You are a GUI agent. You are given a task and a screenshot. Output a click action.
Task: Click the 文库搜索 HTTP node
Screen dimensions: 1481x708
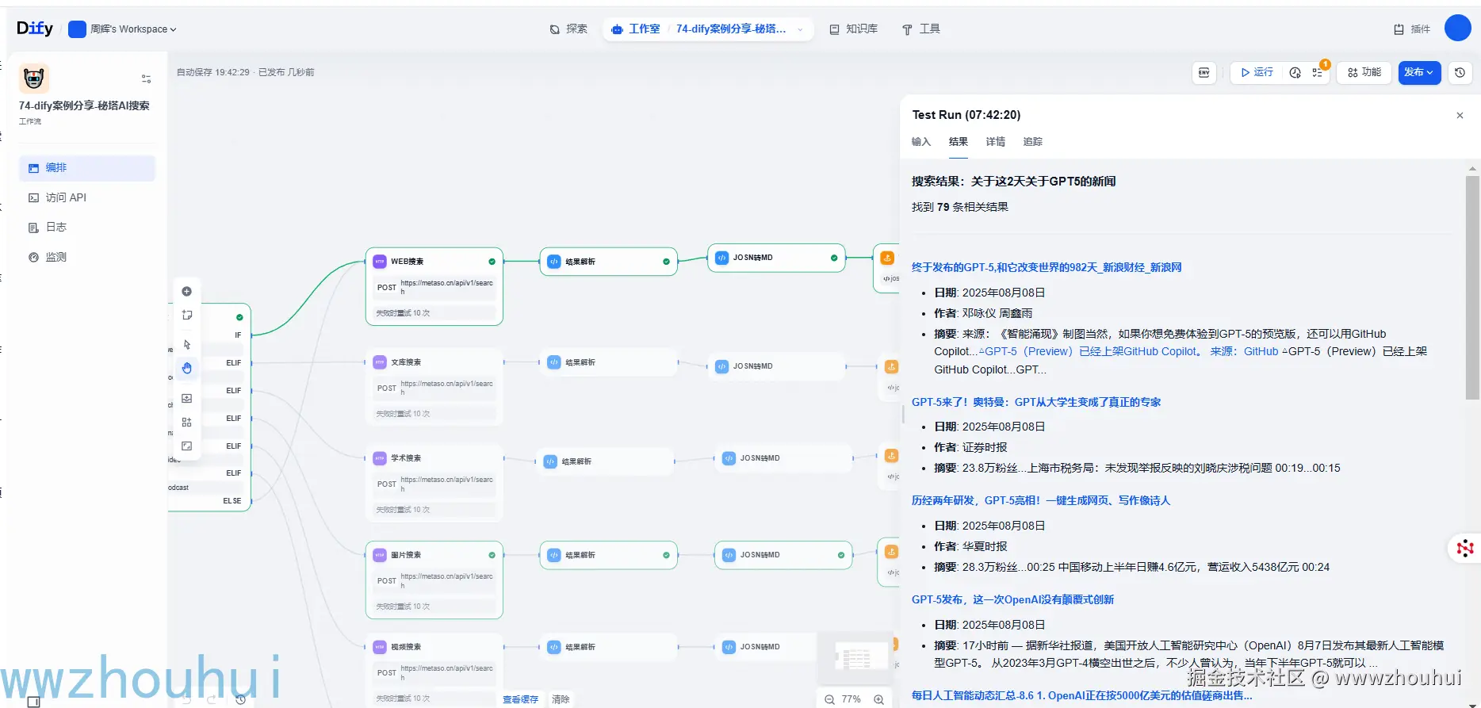434,387
